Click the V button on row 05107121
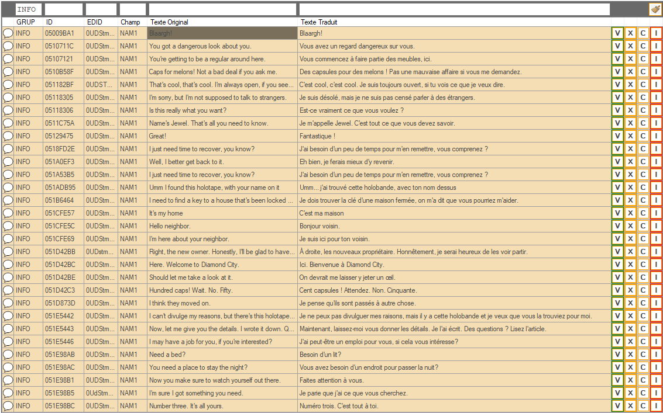Screen dimensions: 663x413 (x=617, y=58)
